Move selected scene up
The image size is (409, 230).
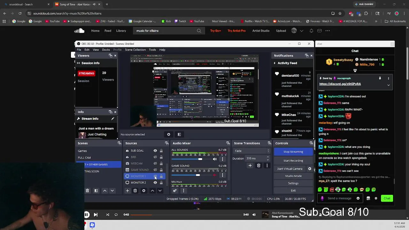pos(104,191)
